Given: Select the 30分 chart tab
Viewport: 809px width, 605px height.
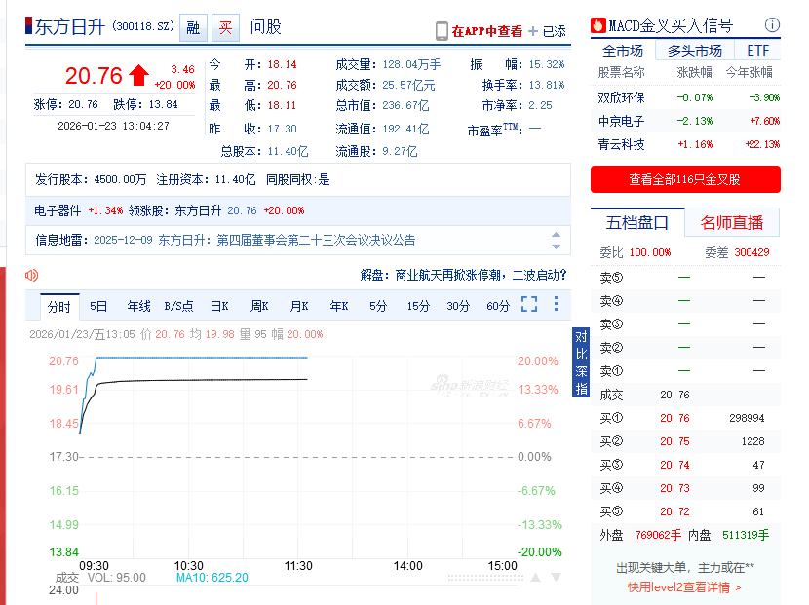Looking at the screenshot, I should coord(458,306).
